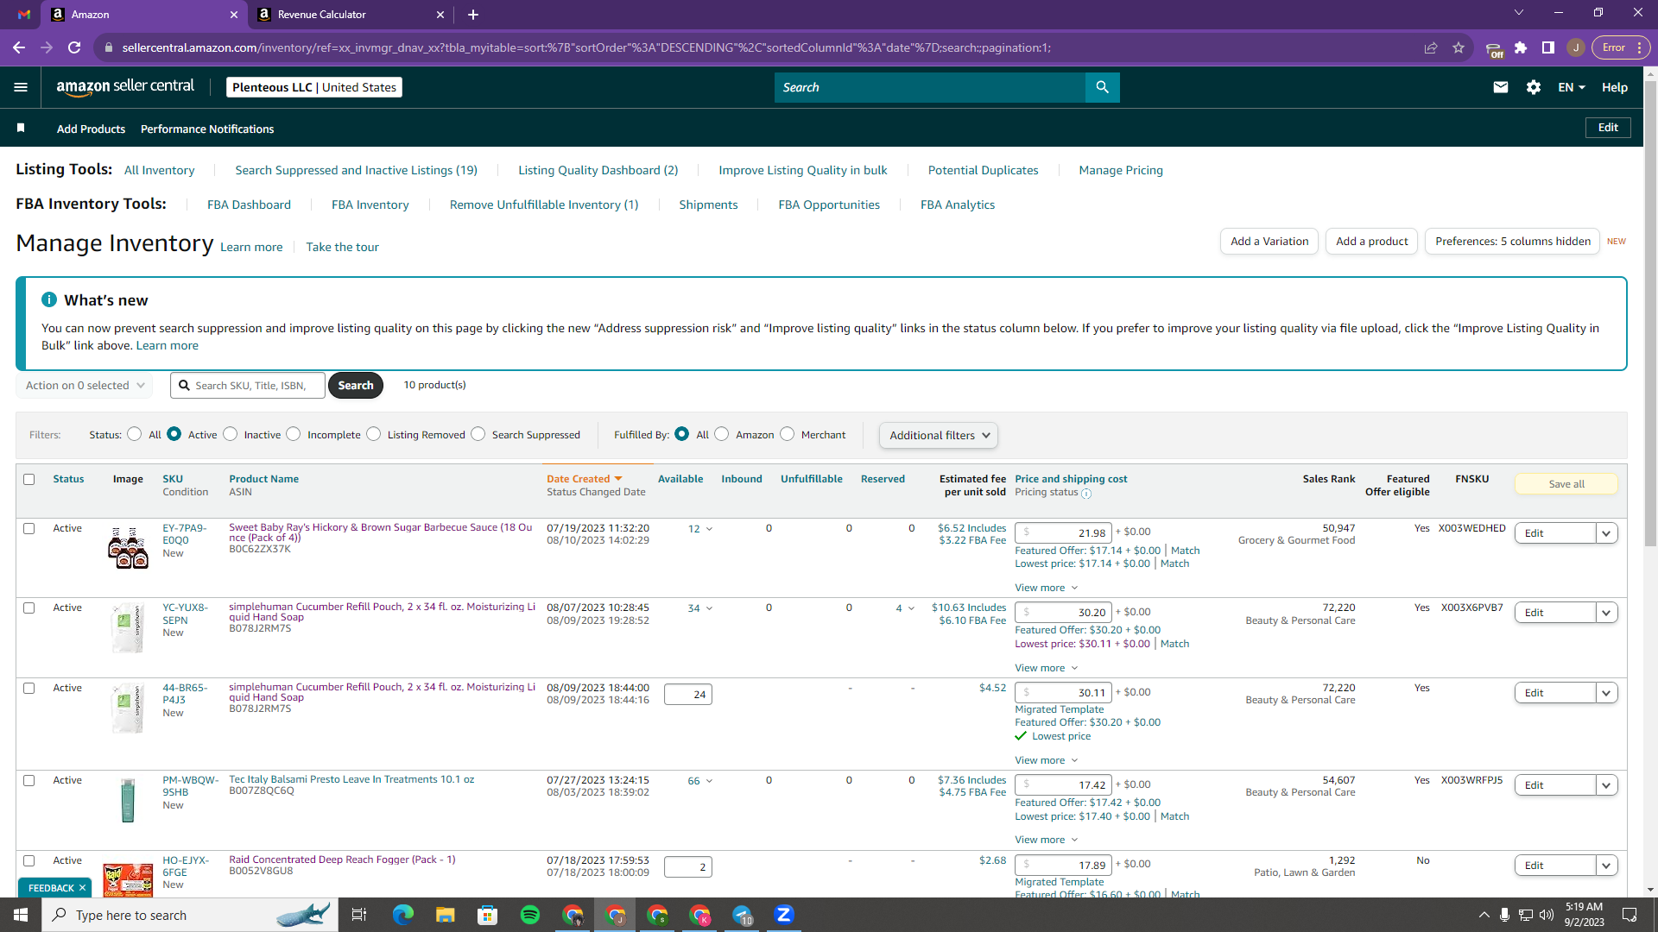This screenshot has width=1658, height=932.
Task: Open Spotify from the taskbar
Action: pyautogui.click(x=530, y=915)
